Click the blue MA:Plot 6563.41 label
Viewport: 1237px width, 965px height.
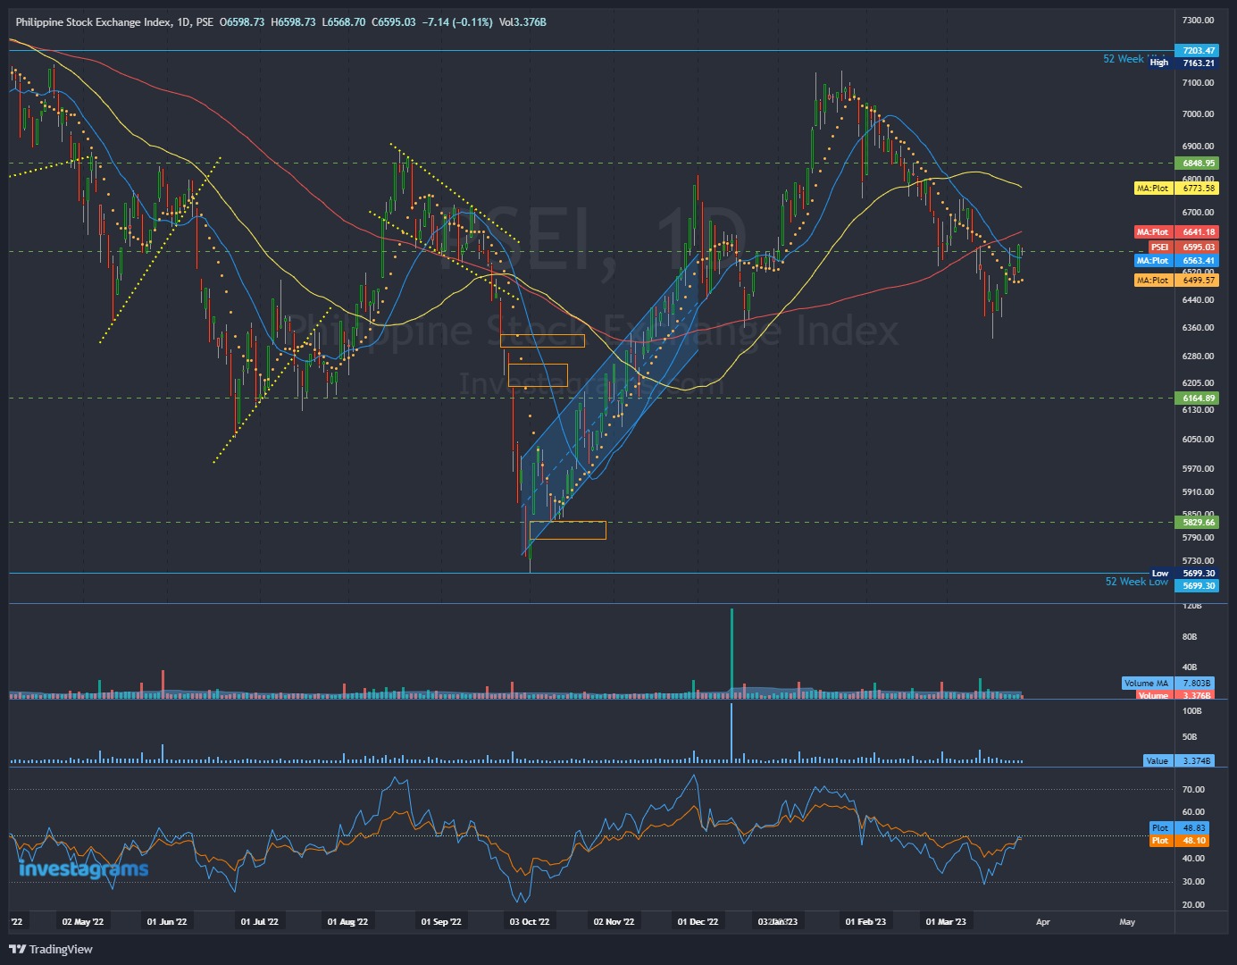click(x=1176, y=261)
